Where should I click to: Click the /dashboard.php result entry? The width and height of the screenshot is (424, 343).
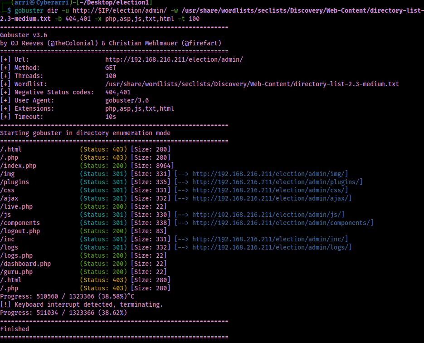(x=25, y=264)
